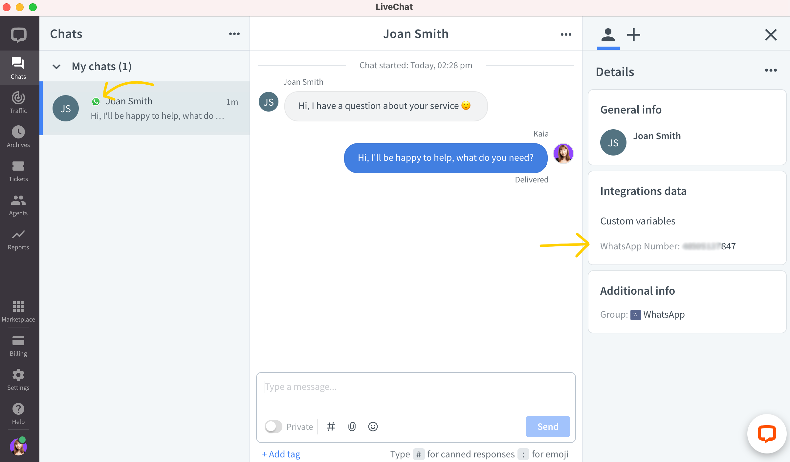Click the message input field
790x462 pixels.
pyautogui.click(x=415, y=387)
